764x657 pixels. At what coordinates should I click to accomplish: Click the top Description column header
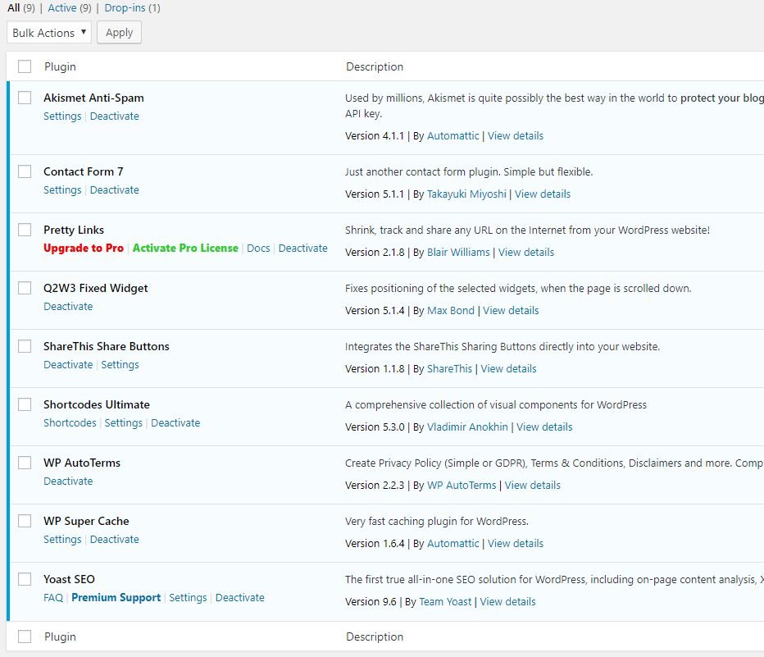point(375,66)
